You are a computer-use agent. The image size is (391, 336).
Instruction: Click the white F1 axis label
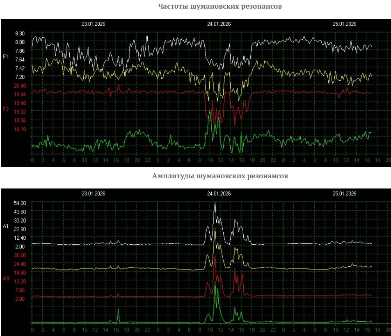(5, 57)
